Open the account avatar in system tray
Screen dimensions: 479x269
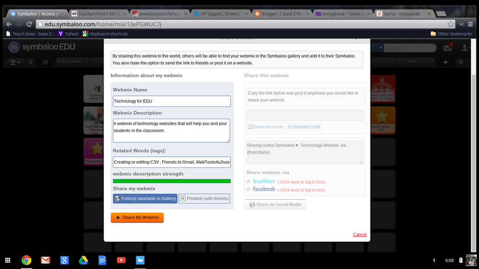[471, 260]
